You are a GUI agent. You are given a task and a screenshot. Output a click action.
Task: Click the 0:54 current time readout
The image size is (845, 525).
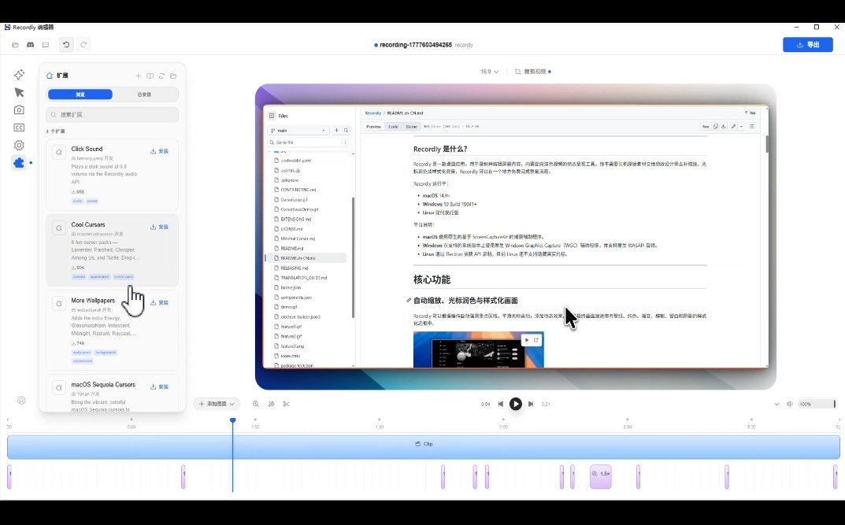(x=486, y=405)
